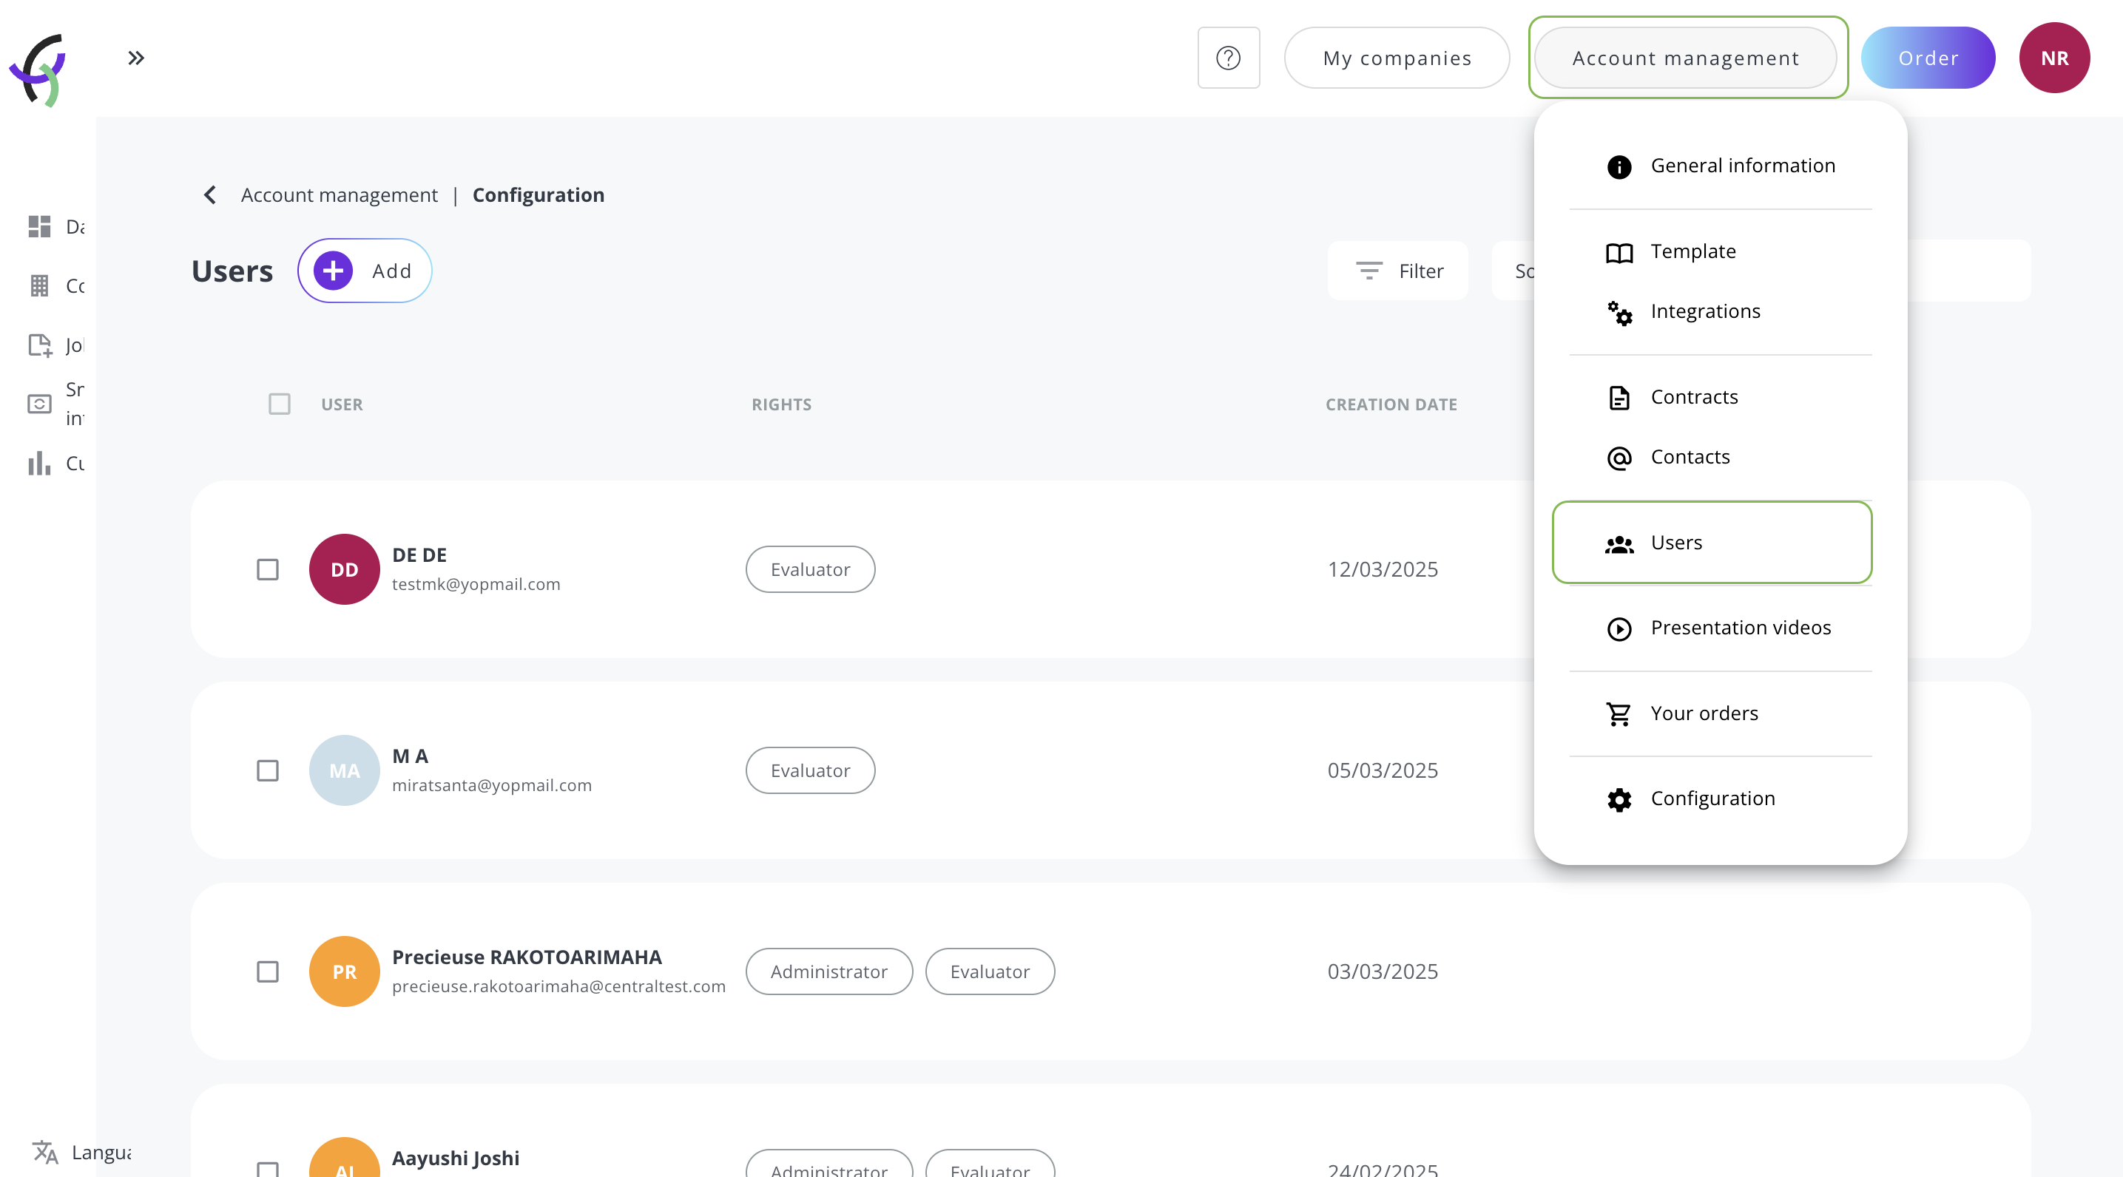Open the Companies building sidebar icon
The height and width of the screenshot is (1177, 2123).
(38, 286)
